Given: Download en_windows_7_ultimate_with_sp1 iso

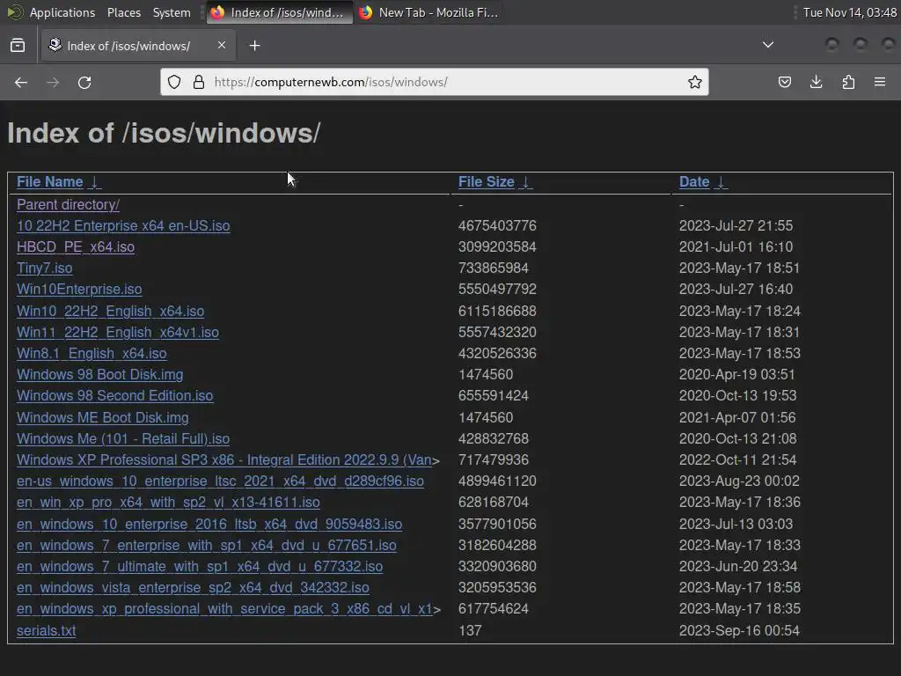Looking at the screenshot, I should (x=200, y=567).
